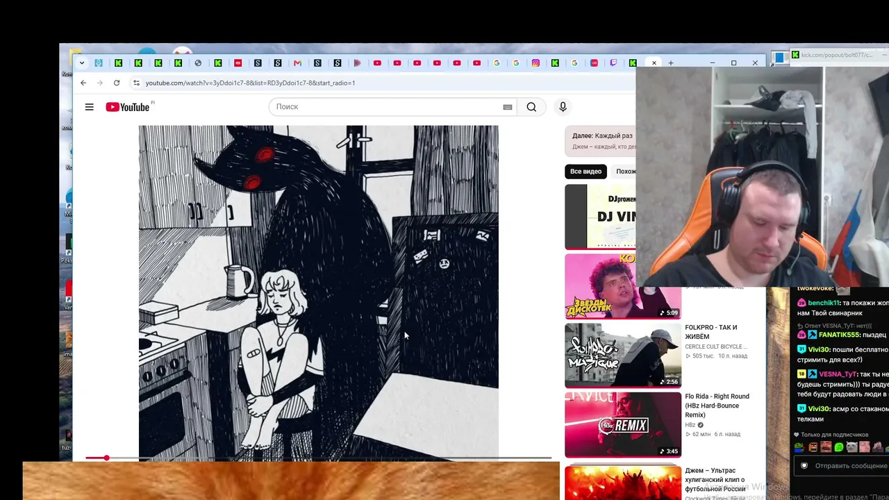Open the "Джем – Ультрас" video title

tap(715, 480)
